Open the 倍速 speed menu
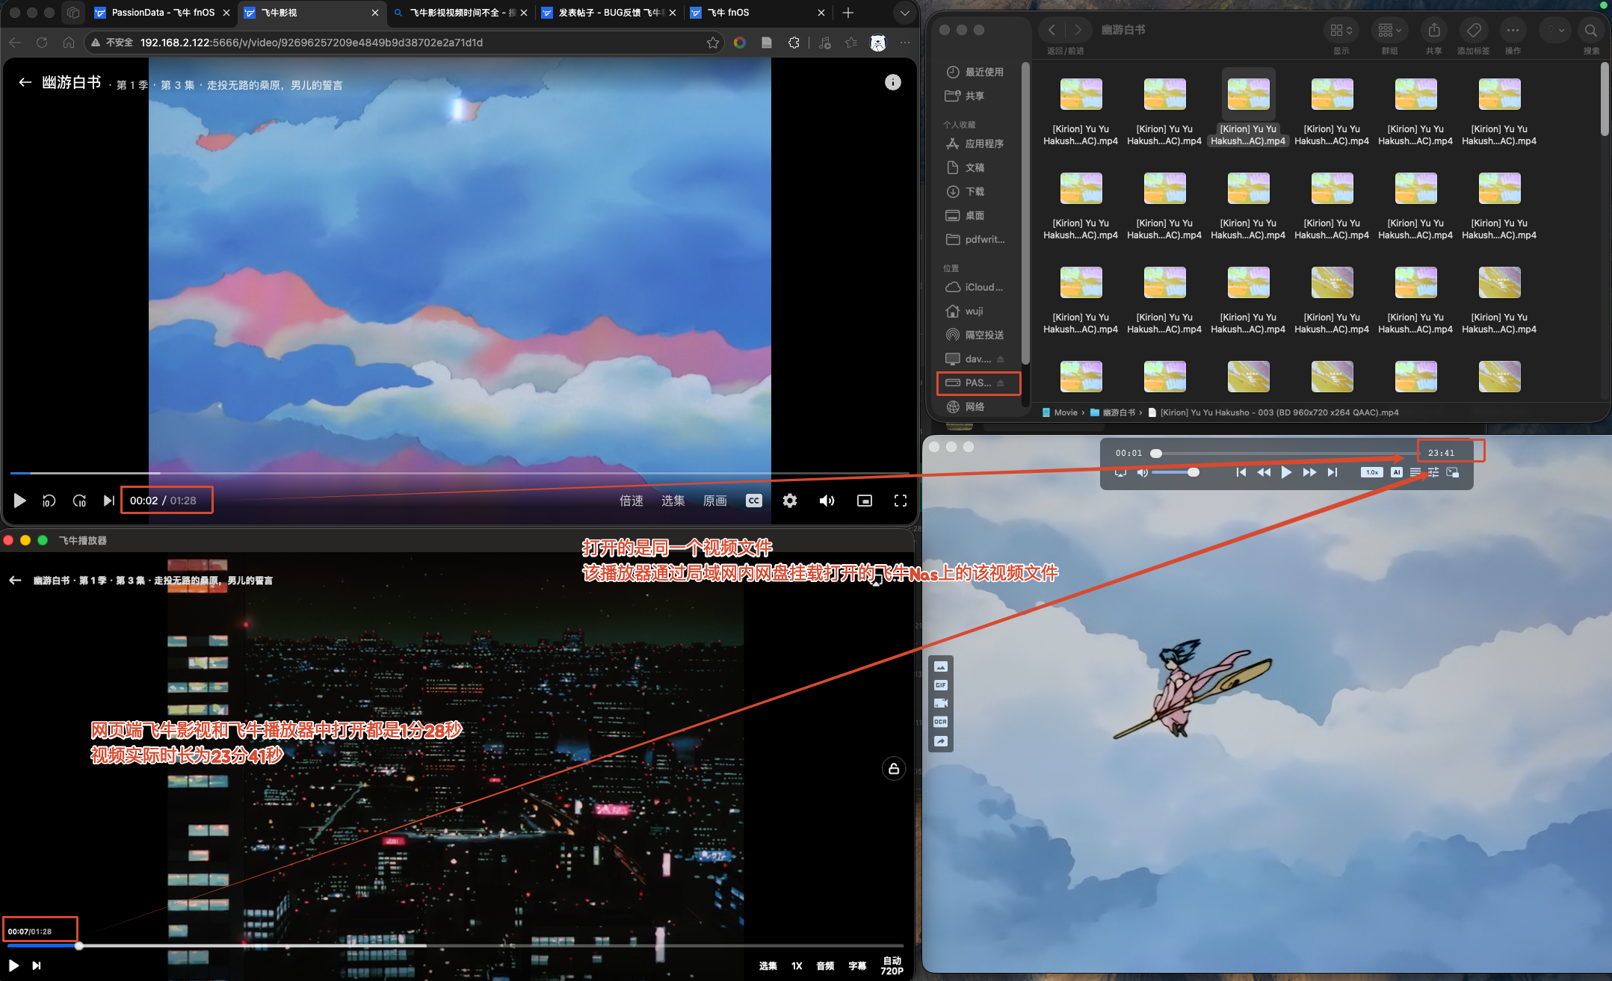 tap(631, 501)
